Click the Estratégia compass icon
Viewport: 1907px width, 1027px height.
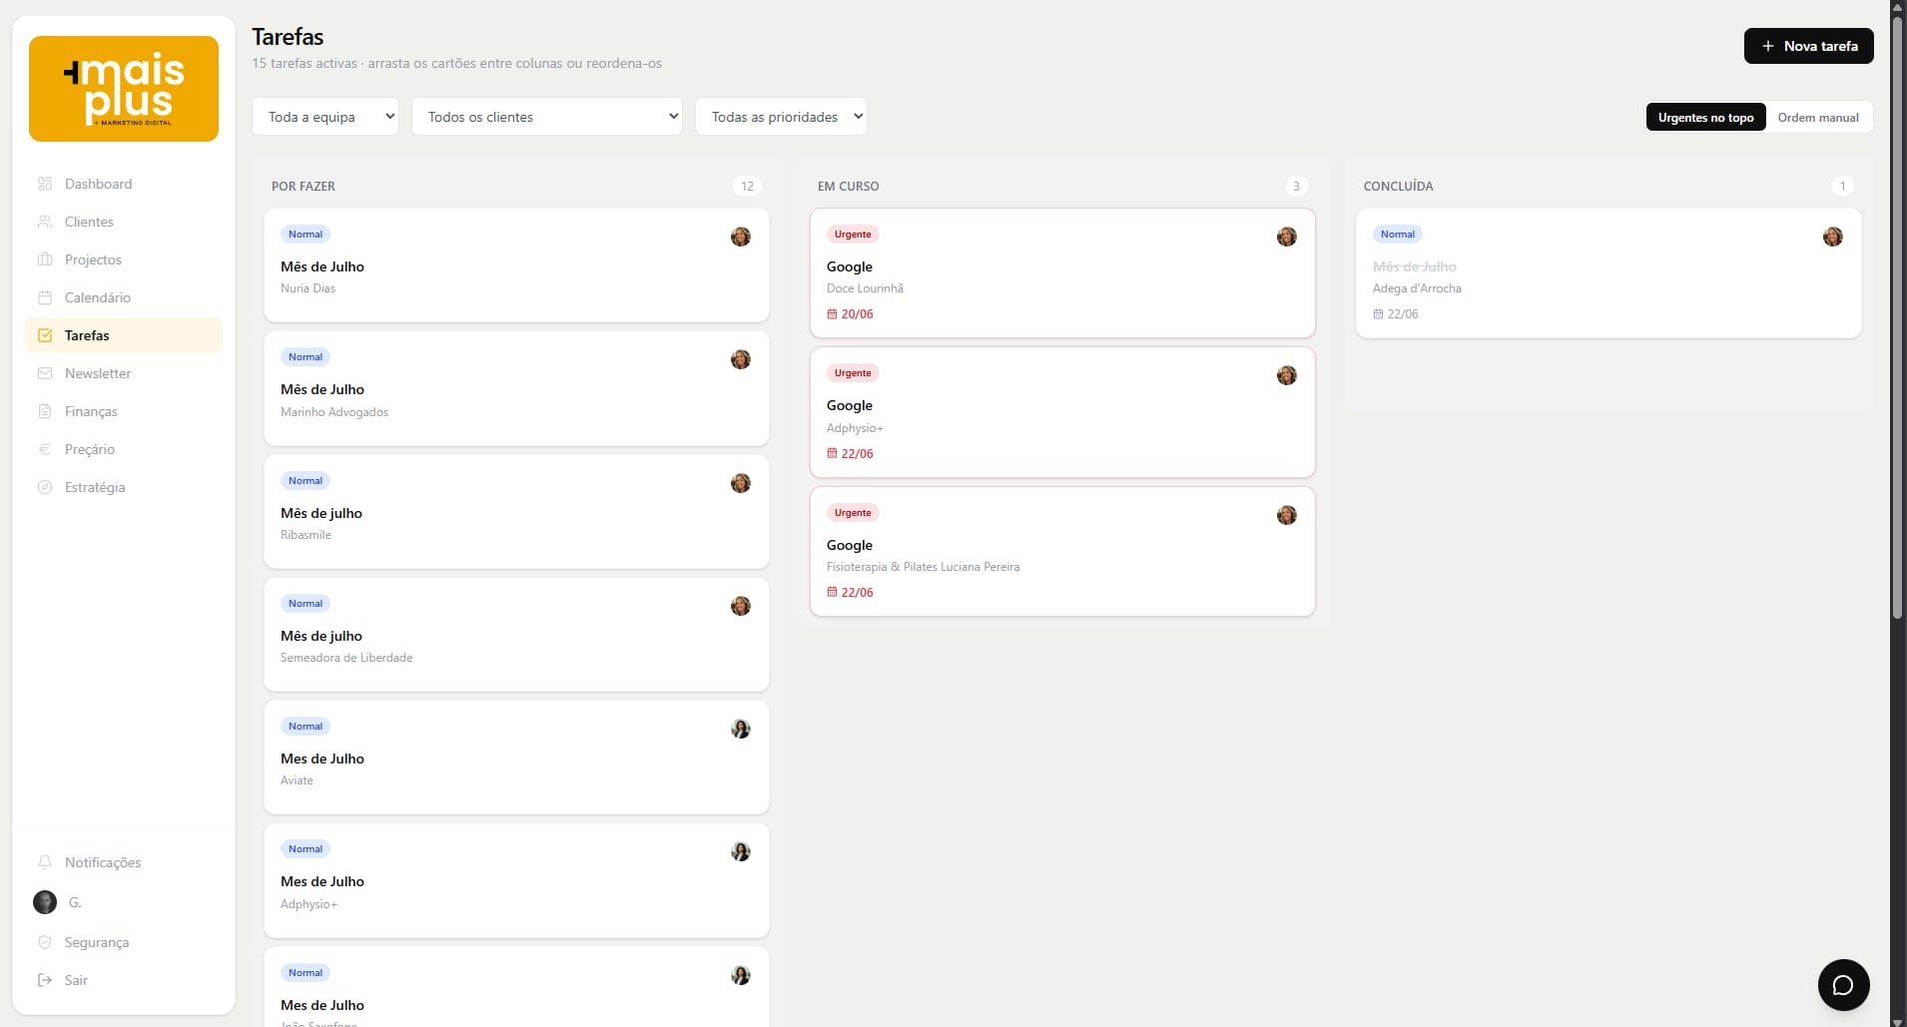point(45,487)
